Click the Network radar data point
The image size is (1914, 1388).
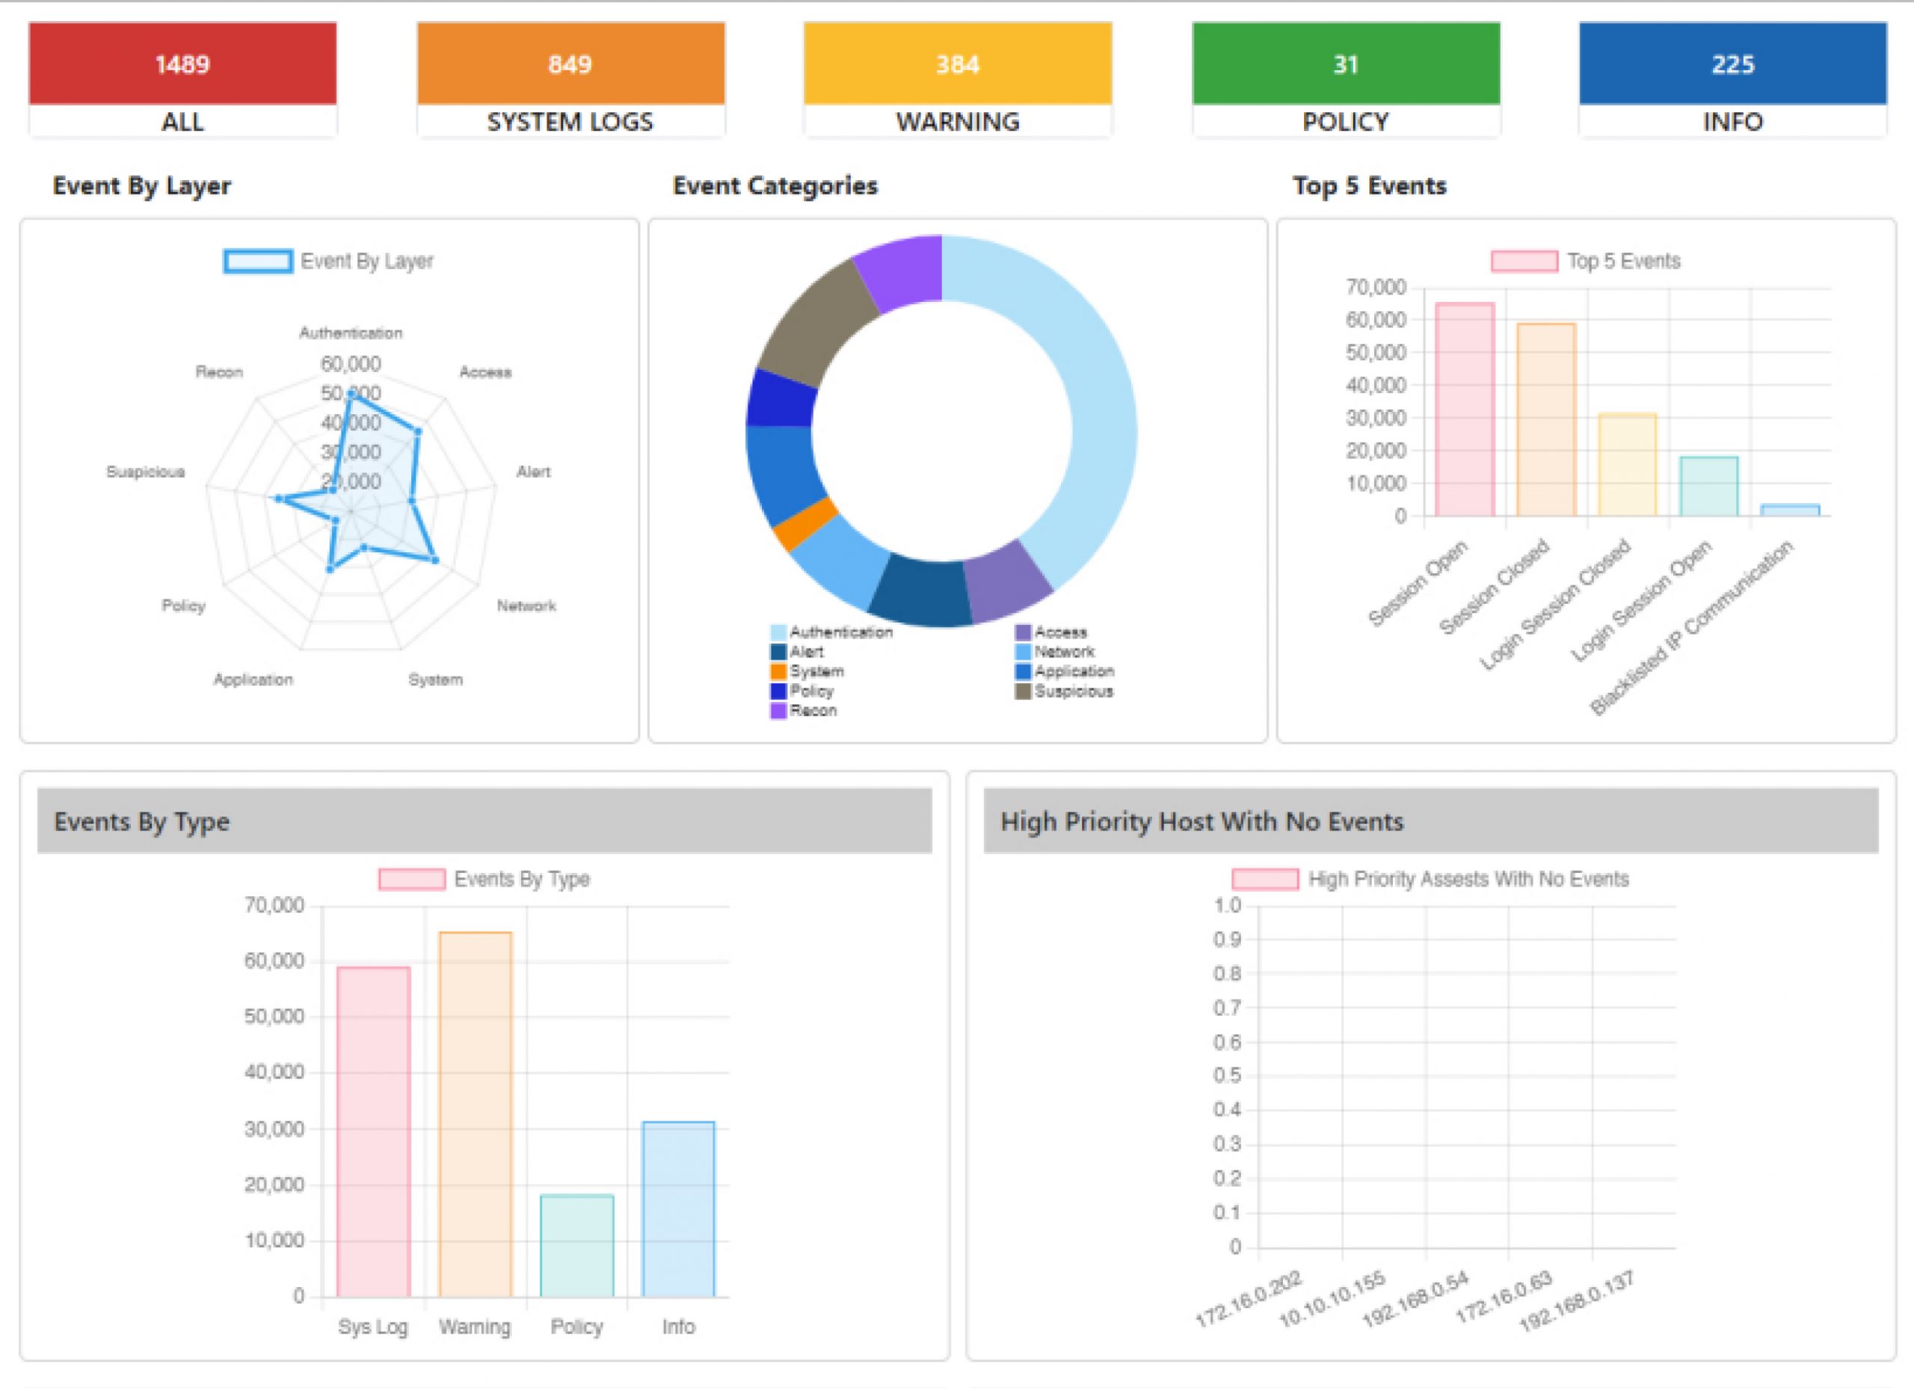[x=435, y=559]
